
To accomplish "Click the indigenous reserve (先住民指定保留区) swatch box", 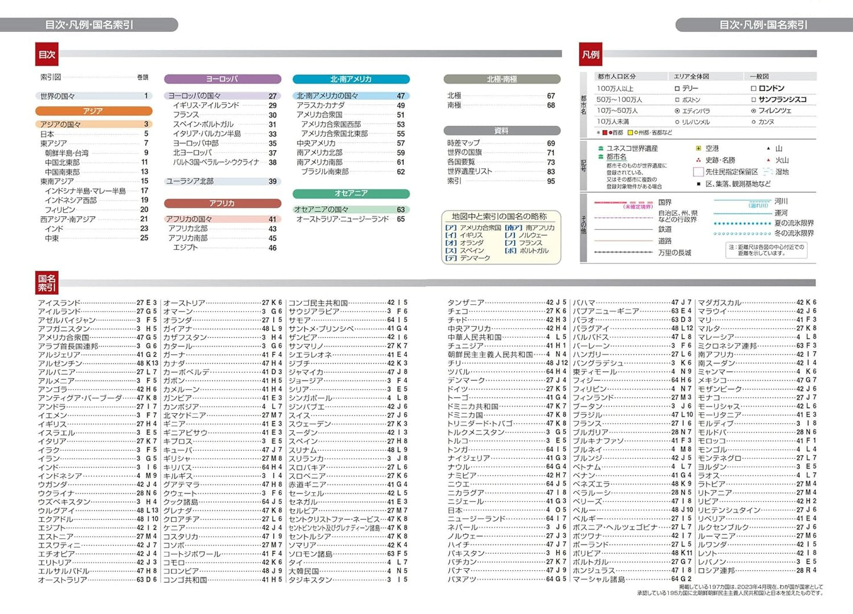I will 698,172.
